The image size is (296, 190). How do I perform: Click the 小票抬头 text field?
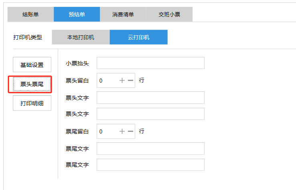click(x=150, y=63)
